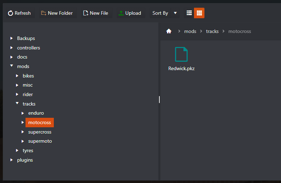The height and width of the screenshot is (183, 281).
Task: Select the bikes folder
Action: click(x=28, y=76)
